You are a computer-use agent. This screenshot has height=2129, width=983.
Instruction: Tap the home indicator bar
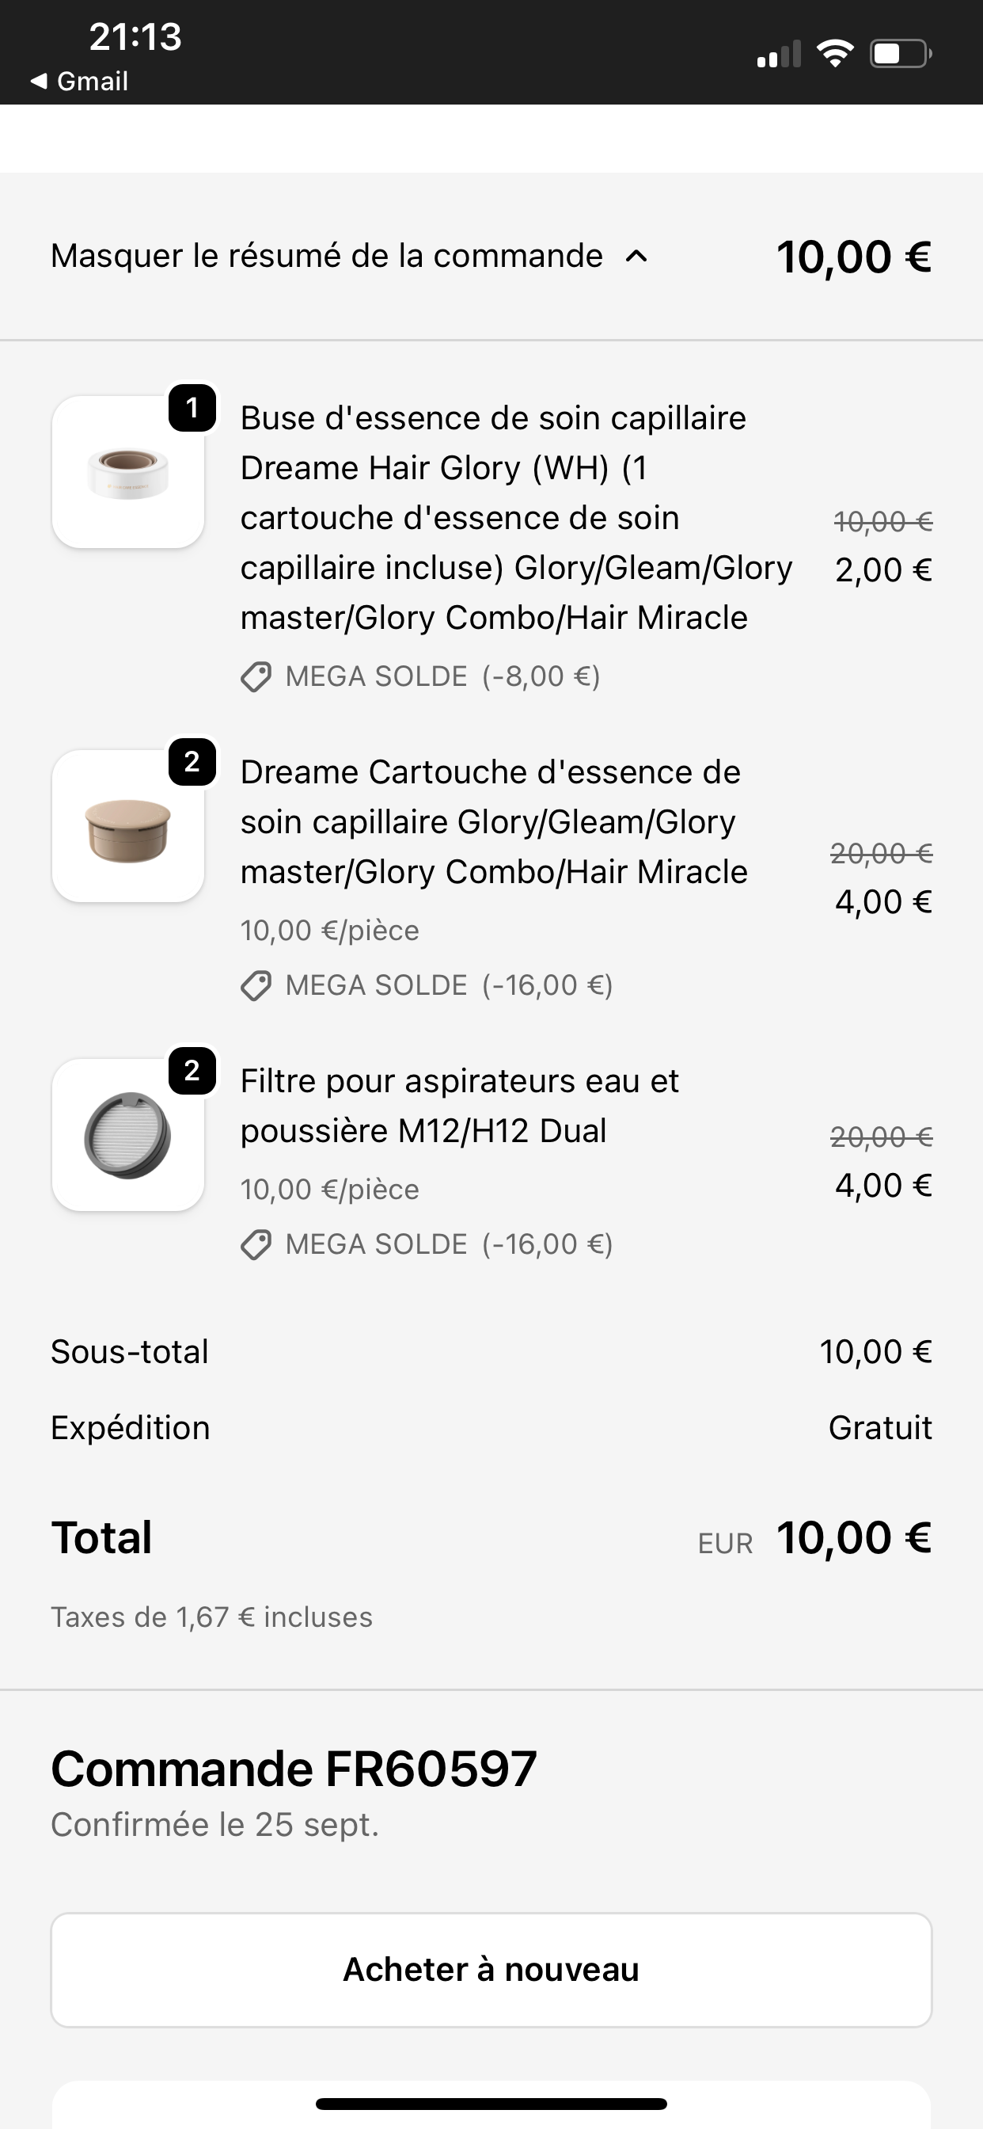(x=491, y=2104)
